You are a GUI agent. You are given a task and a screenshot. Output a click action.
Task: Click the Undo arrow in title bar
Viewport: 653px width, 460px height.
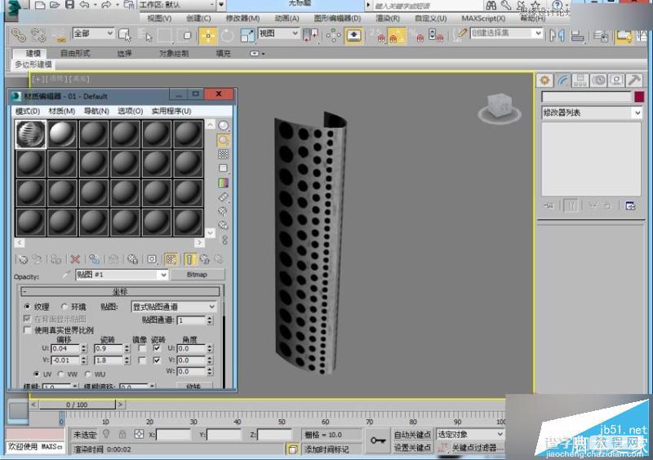(85, 5)
